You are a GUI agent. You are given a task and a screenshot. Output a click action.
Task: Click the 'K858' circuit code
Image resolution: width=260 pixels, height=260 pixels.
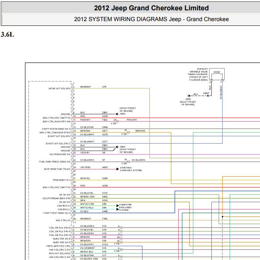point(105,178)
